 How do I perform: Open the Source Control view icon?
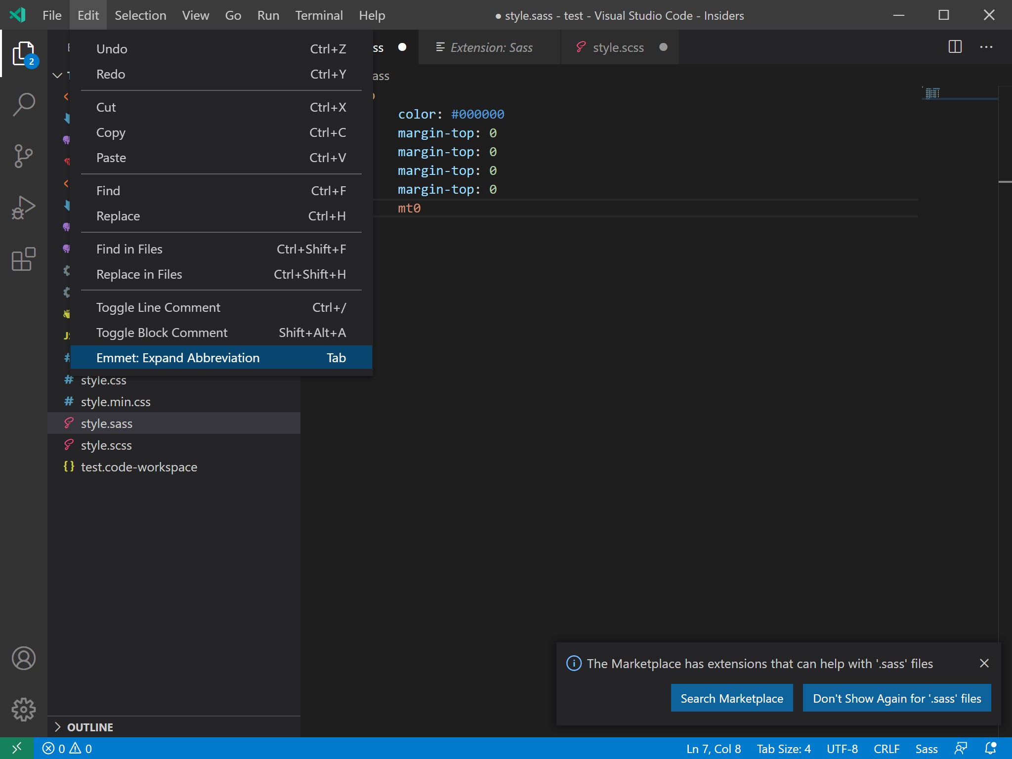coord(23,156)
